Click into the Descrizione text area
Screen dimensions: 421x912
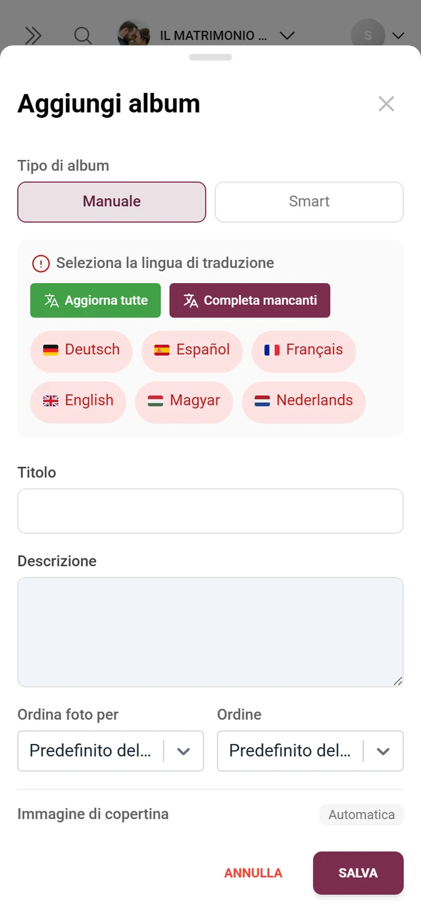click(x=210, y=632)
